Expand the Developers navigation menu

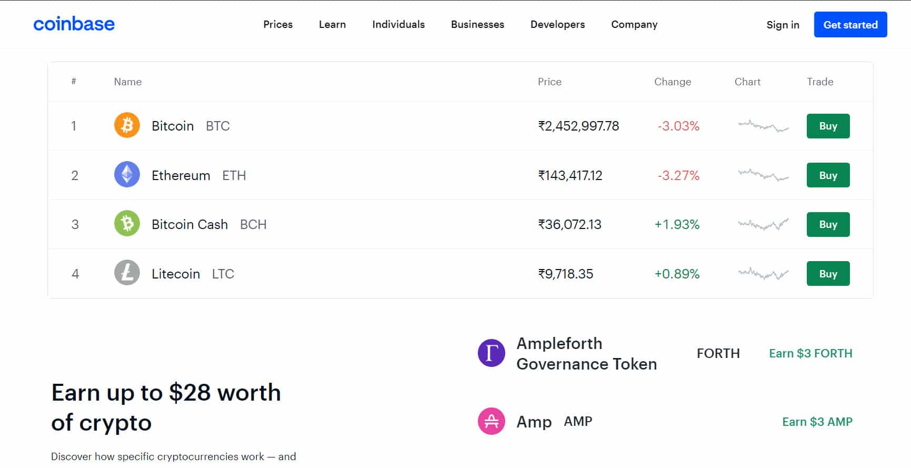coord(557,25)
